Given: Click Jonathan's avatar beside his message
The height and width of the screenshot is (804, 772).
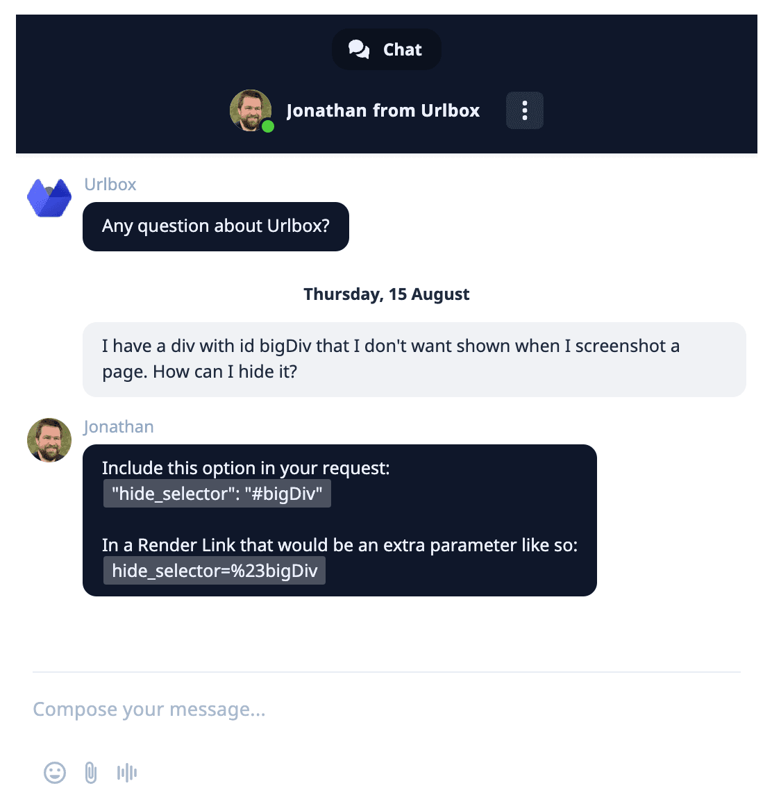Looking at the screenshot, I should pyautogui.click(x=49, y=440).
